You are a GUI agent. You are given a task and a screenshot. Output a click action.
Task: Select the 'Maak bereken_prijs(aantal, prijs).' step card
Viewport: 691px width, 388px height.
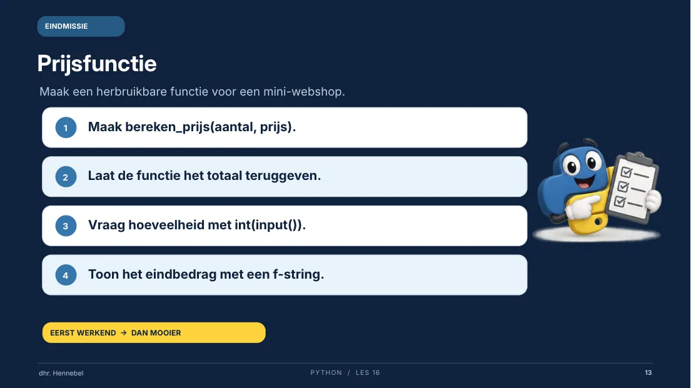point(285,127)
